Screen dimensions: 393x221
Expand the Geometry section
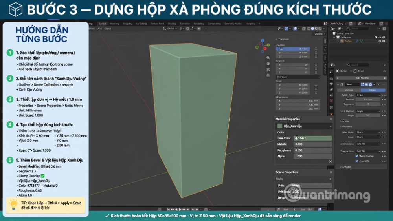pyautogui.click(x=346, y=126)
